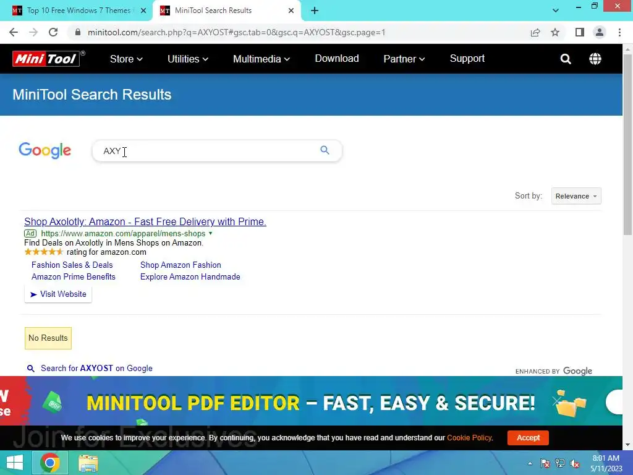Image resolution: width=633 pixels, height=475 pixels.
Task: Open the Cookie Policy link
Action: [469, 438]
